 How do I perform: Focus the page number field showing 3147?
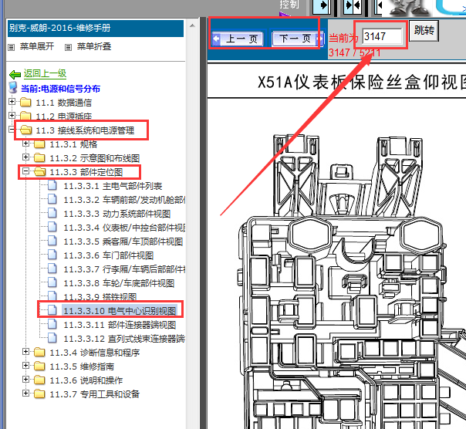[x=383, y=36]
